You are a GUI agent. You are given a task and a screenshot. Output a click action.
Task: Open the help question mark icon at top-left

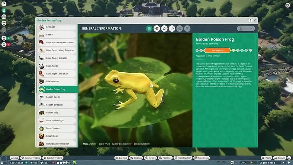[x=4, y=4]
